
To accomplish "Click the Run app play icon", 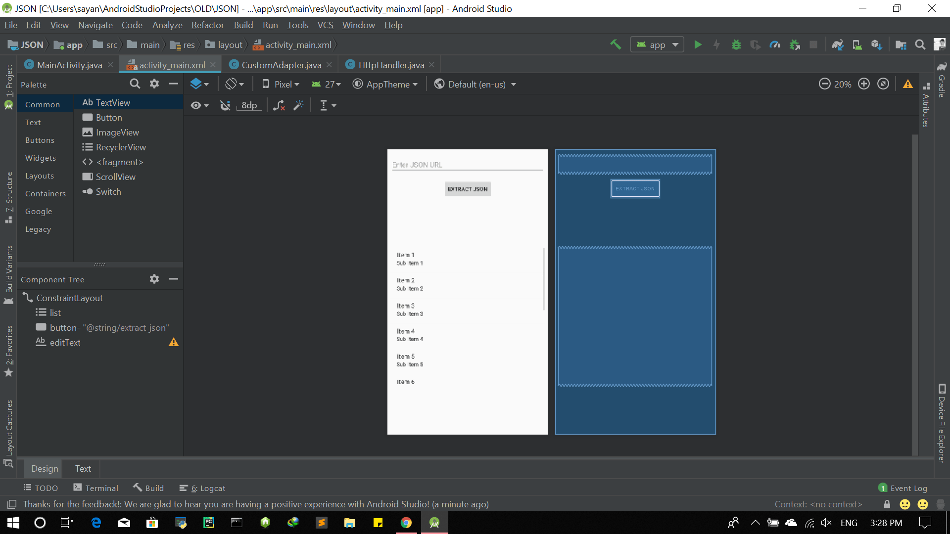I will (698, 45).
